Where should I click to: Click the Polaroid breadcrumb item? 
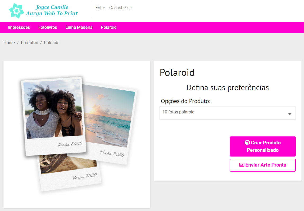52,43
